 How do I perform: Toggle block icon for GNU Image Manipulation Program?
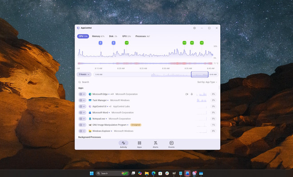[x=81, y=125]
